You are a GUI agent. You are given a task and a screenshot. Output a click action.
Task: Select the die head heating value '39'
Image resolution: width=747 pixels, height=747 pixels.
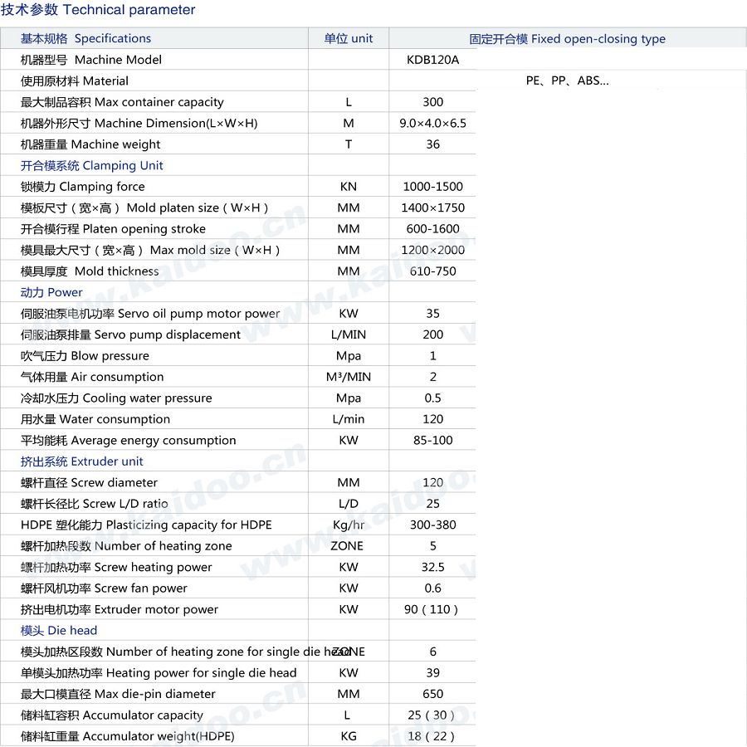[x=432, y=672]
